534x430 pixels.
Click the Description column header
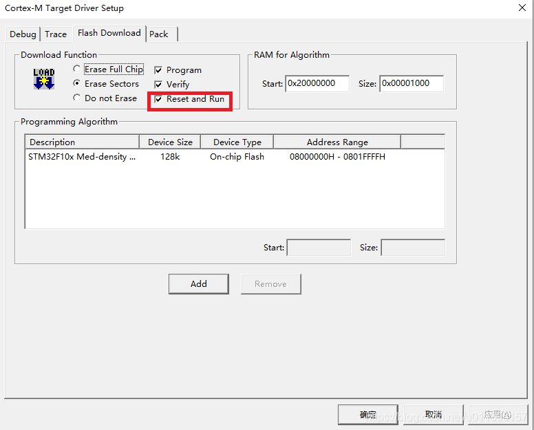coord(83,142)
